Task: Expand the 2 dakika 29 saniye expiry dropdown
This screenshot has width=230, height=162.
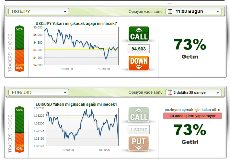Action: click(x=193, y=92)
